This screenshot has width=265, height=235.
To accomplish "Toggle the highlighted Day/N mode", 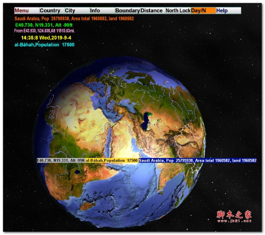I will coord(203,10).
